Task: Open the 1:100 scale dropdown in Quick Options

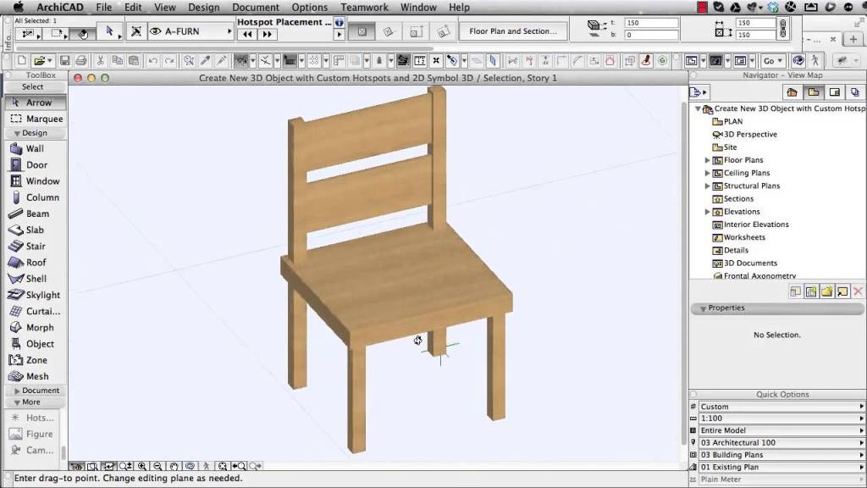Action: [x=776, y=418]
